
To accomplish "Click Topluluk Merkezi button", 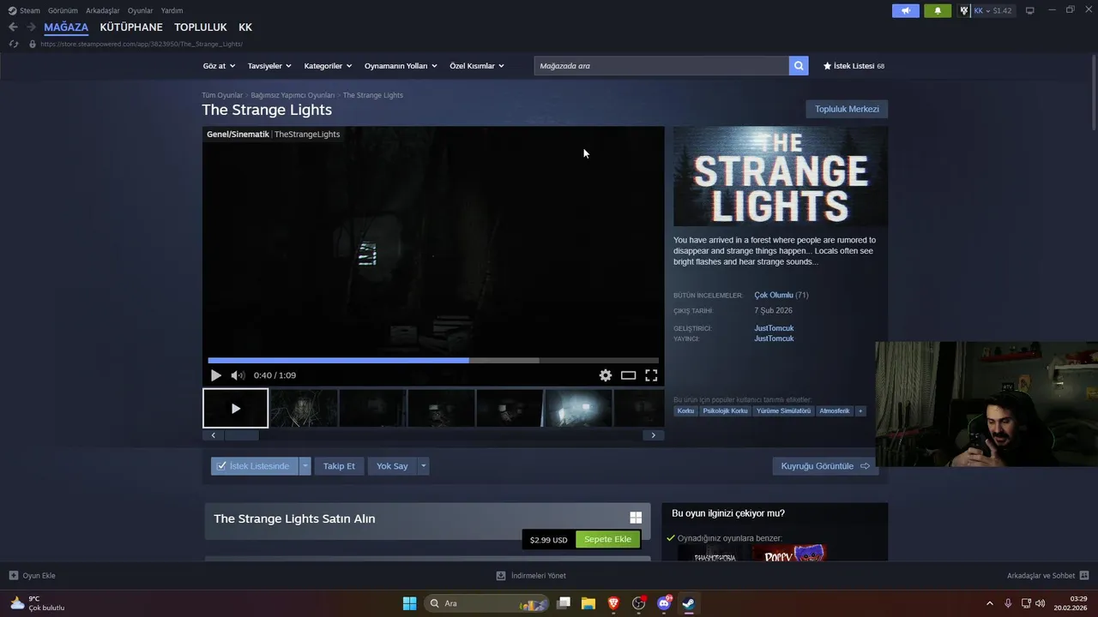I will (x=847, y=109).
